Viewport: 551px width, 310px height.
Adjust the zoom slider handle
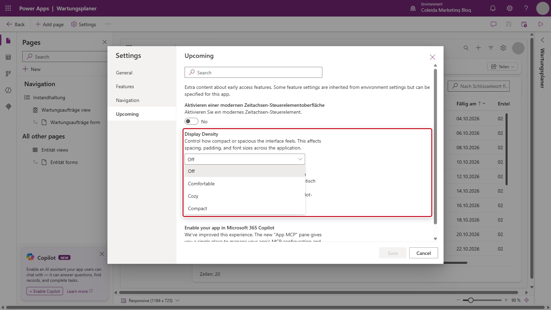[471, 300]
